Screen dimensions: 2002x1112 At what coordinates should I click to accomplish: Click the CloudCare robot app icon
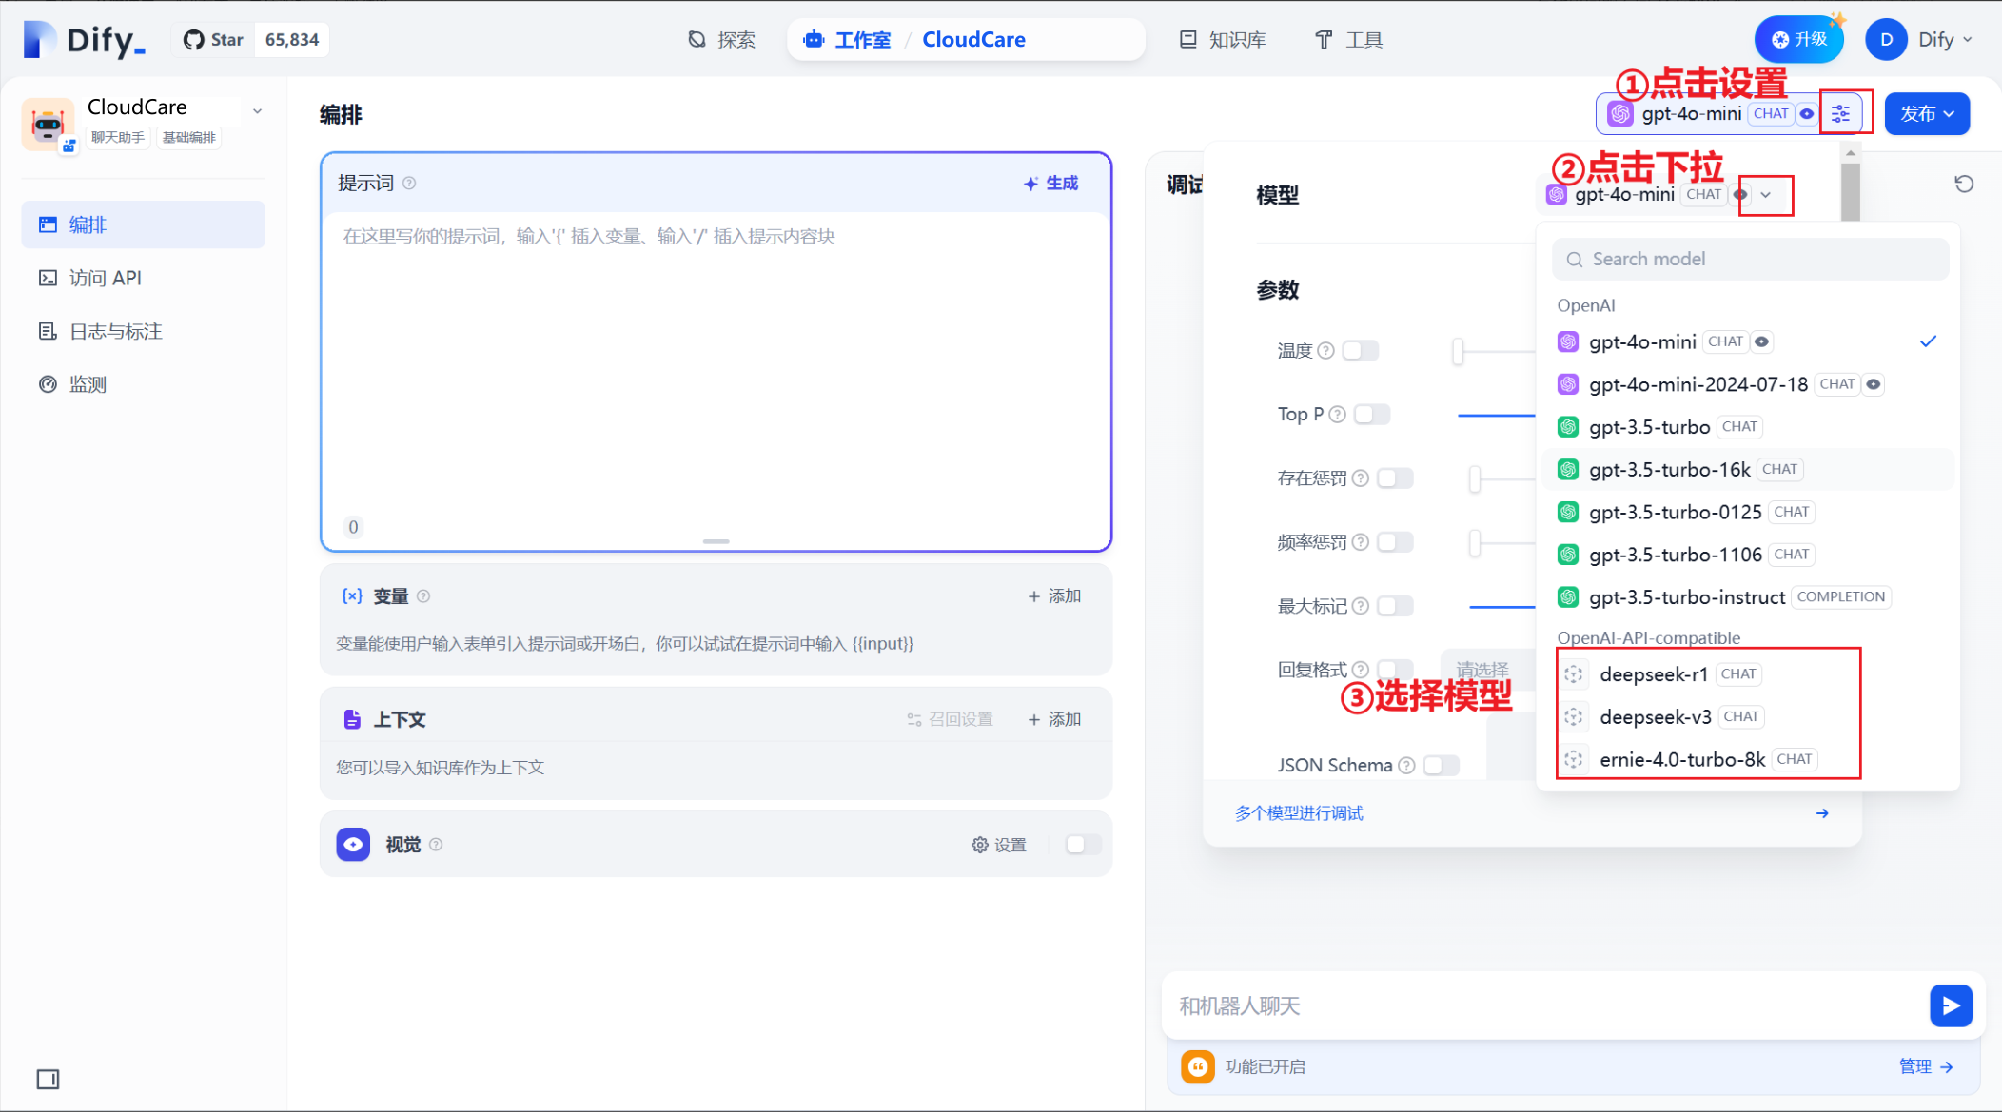coord(48,124)
